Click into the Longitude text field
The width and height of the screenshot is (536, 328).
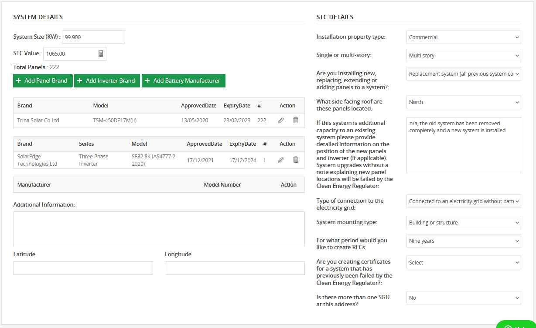point(235,268)
